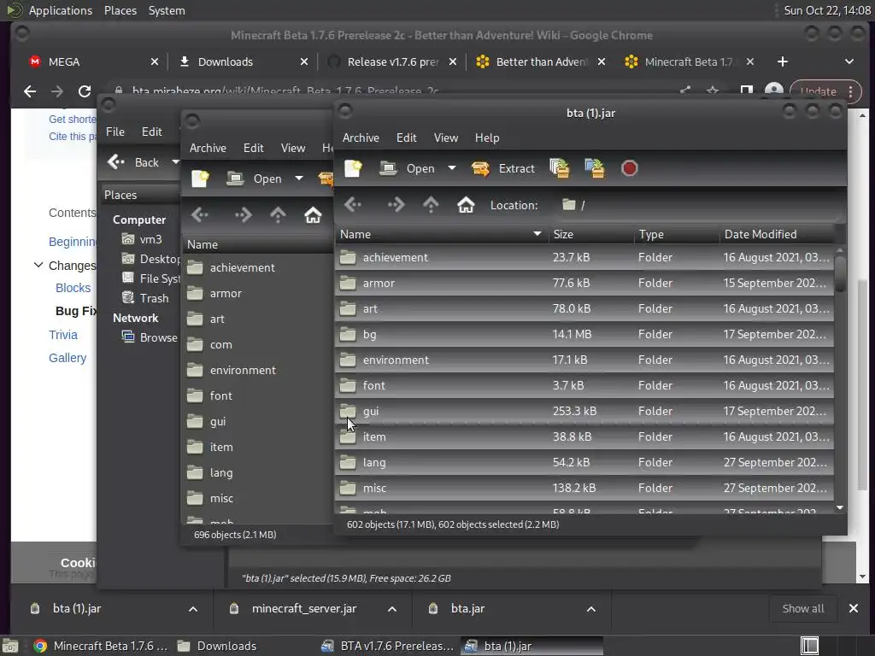Open Archive menu in the middle archive window

coord(208,148)
